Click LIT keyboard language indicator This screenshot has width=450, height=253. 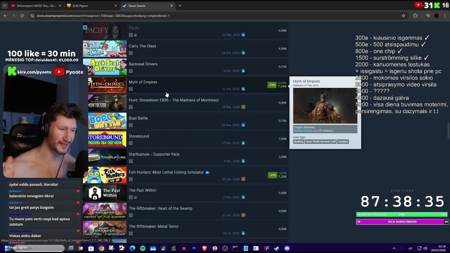(x=410, y=248)
